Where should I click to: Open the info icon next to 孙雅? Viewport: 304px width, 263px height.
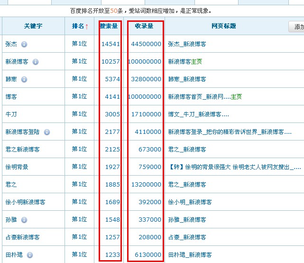(x=24, y=220)
